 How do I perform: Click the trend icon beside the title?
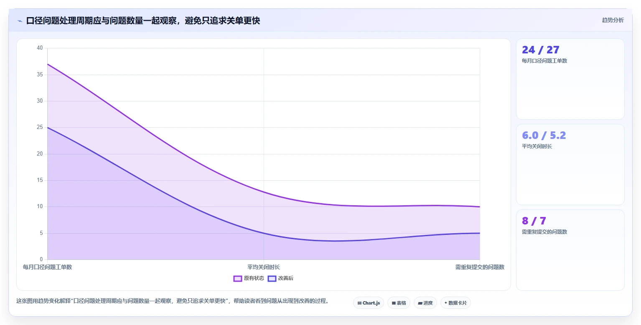(20, 21)
